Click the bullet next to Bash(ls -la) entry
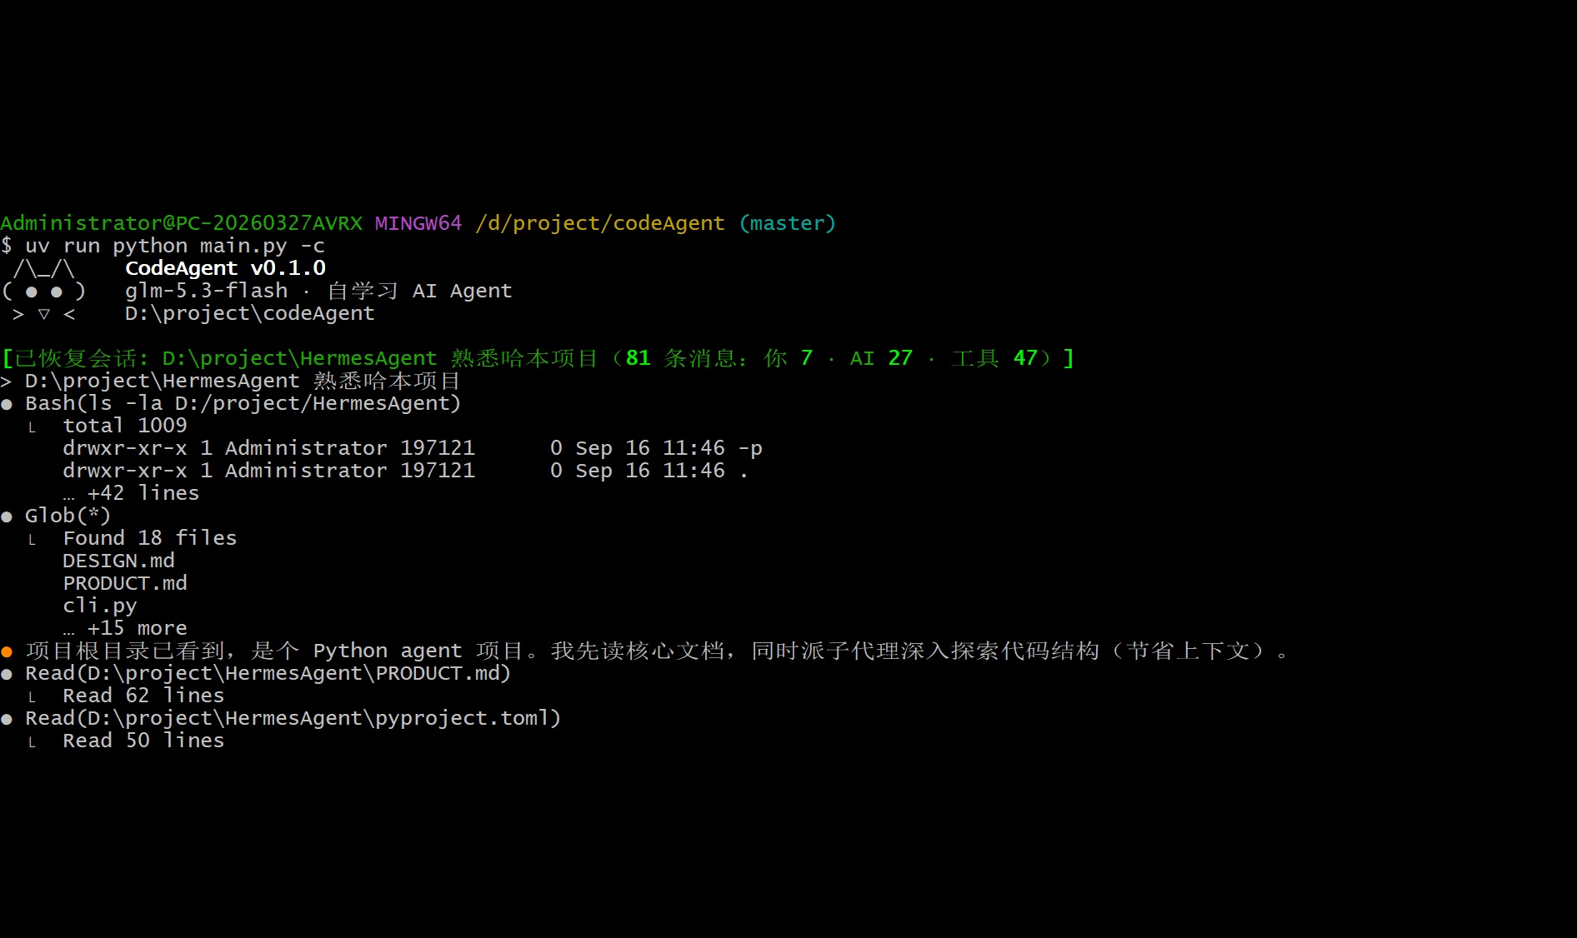 click(7, 404)
